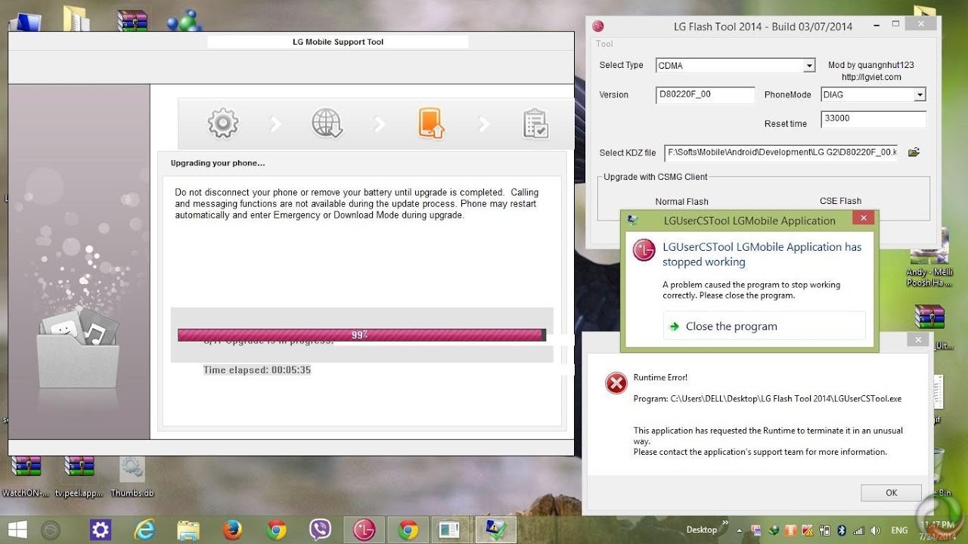
Task: Browse for KDZ file folder icon
Action: coord(914,153)
